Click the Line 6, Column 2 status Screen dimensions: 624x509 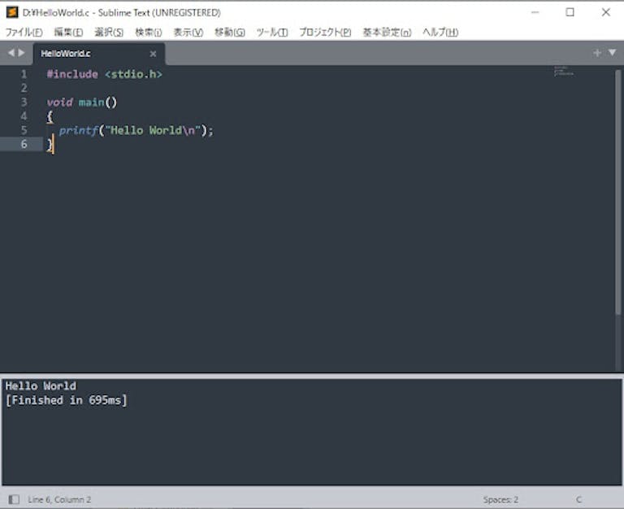pyautogui.click(x=59, y=499)
